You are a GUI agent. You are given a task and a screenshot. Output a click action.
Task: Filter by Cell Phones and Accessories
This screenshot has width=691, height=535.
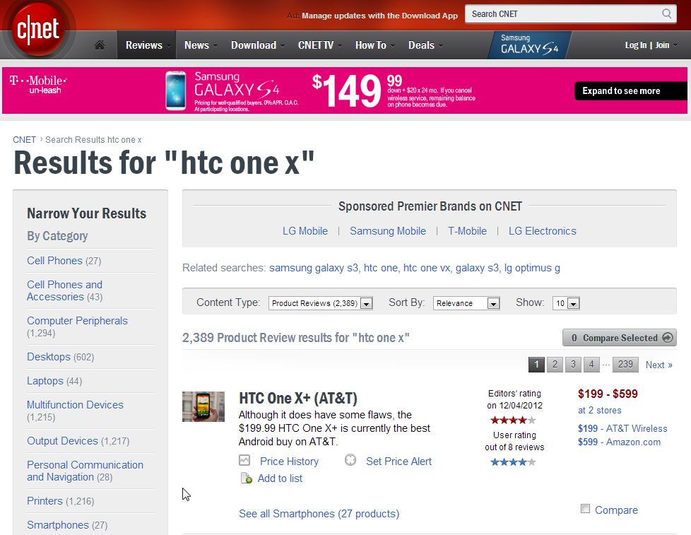coord(65,291)
